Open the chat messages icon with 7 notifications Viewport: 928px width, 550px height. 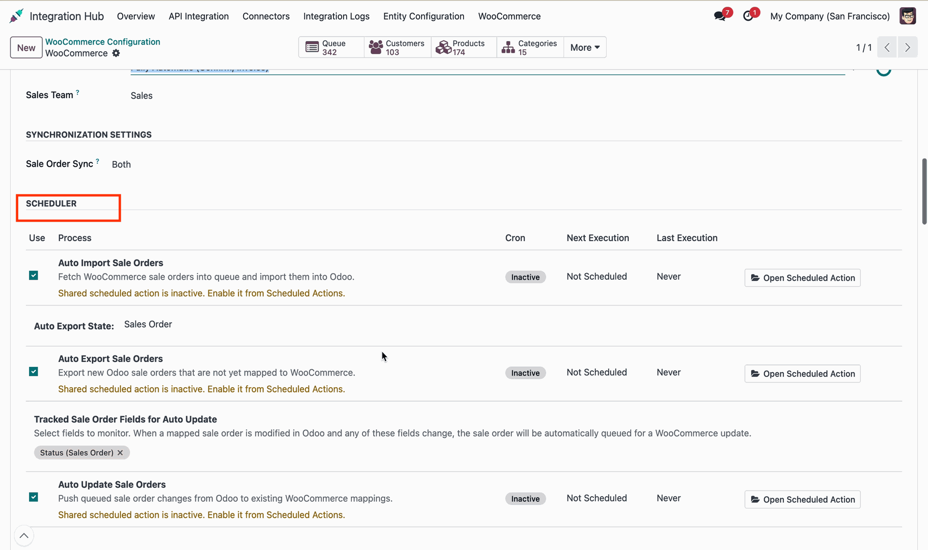[x=720, y=16]
